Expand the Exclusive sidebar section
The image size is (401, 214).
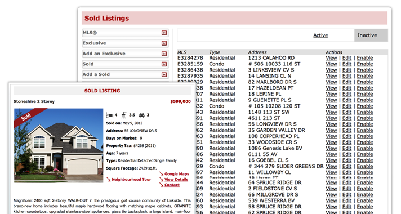pos(164,43)
